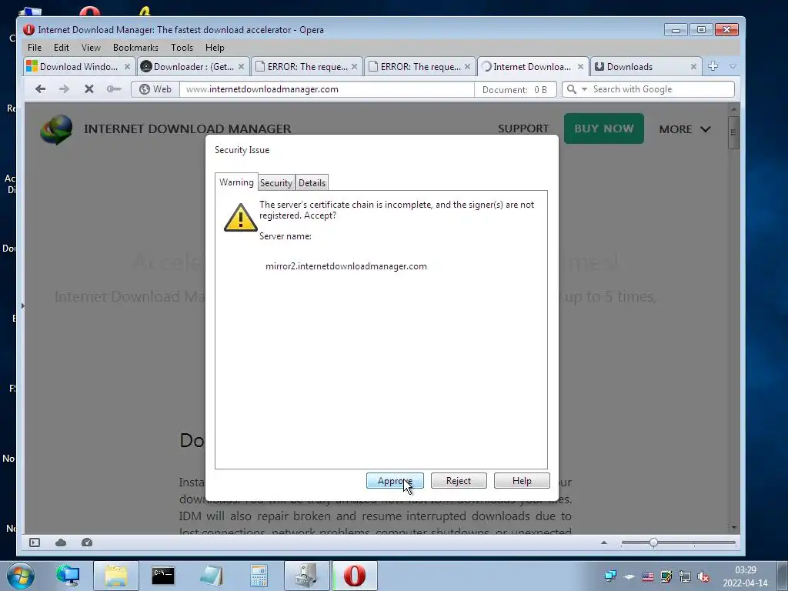Click the page vertical scrollbar thumb
The width and height of the screenshot is (788, 591).
click(x=733, y=132)
